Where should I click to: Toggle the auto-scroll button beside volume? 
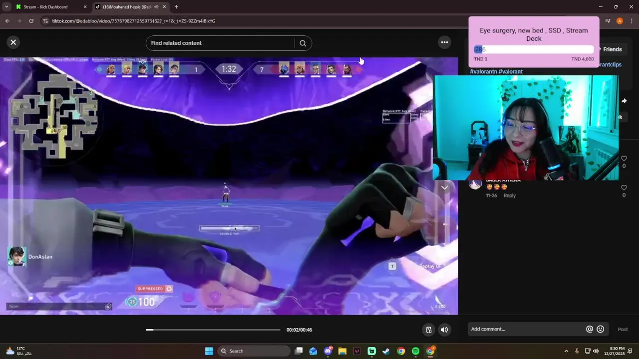click(x=428, y=330)
